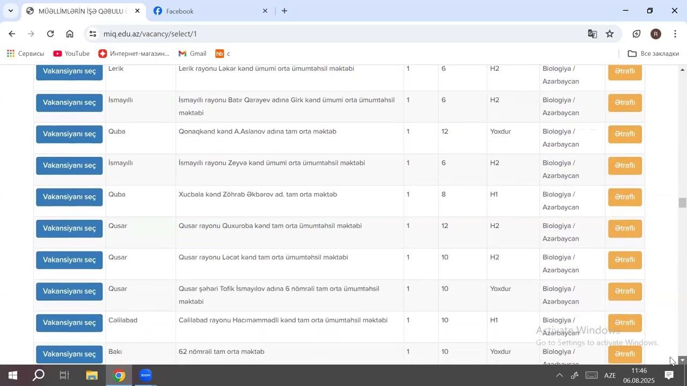Viewport: 687px width, 386px height.
Task: Open File Explorer from taskbar
Action: click(92, 375)
